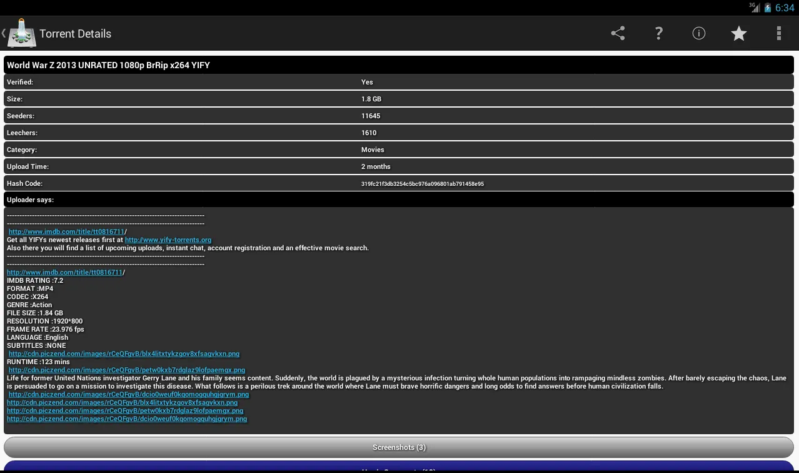Open first imdb.com title link

tap(66, 231)
